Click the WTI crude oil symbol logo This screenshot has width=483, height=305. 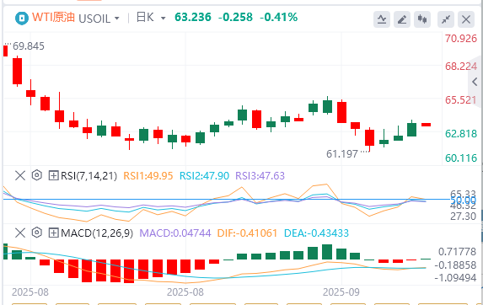[x=22, y=19]
